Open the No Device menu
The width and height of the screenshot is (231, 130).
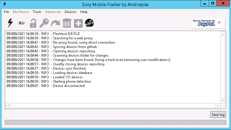21,12
